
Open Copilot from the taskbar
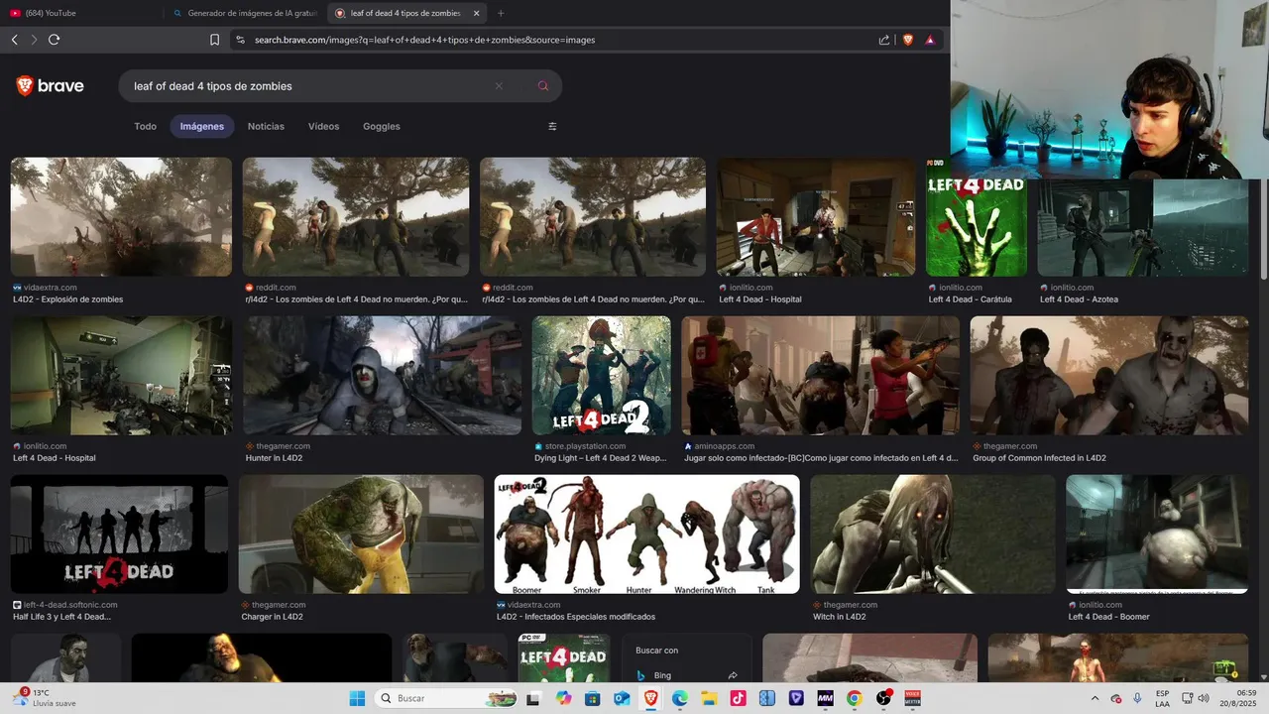(x=564, y=698)
